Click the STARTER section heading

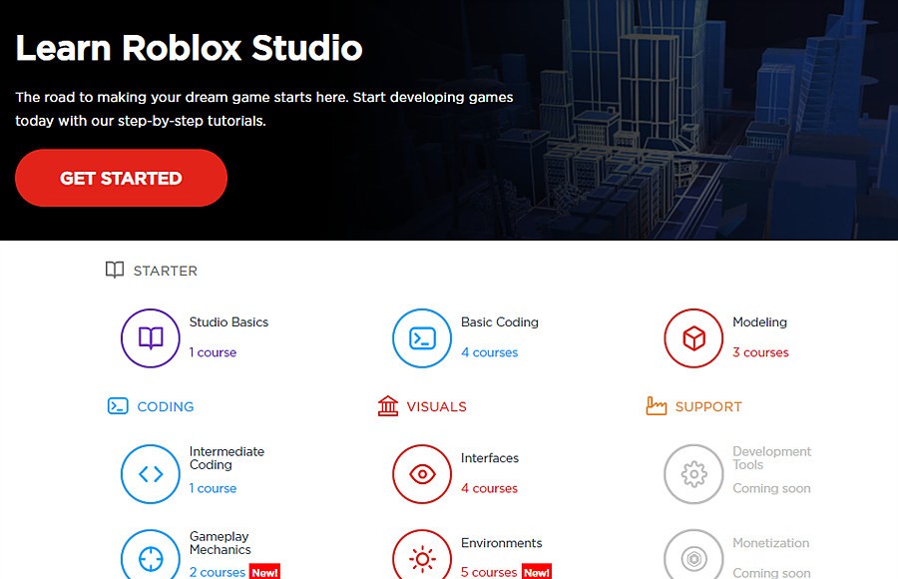coord(166,271)
